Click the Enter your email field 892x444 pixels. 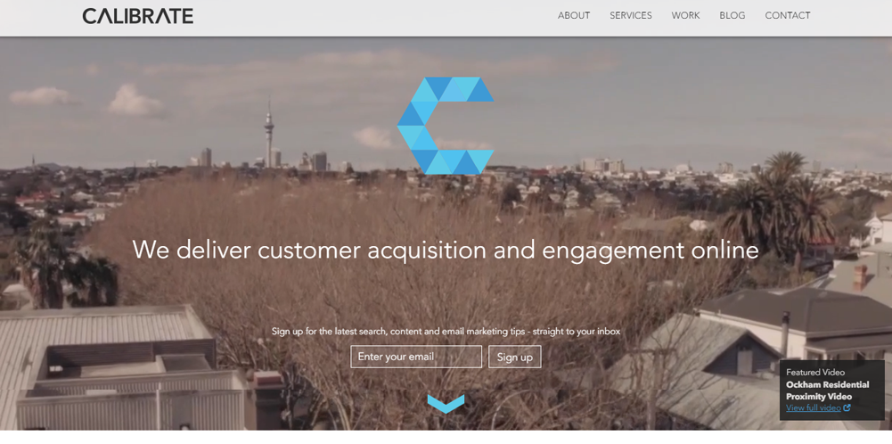tap(416, 357)
